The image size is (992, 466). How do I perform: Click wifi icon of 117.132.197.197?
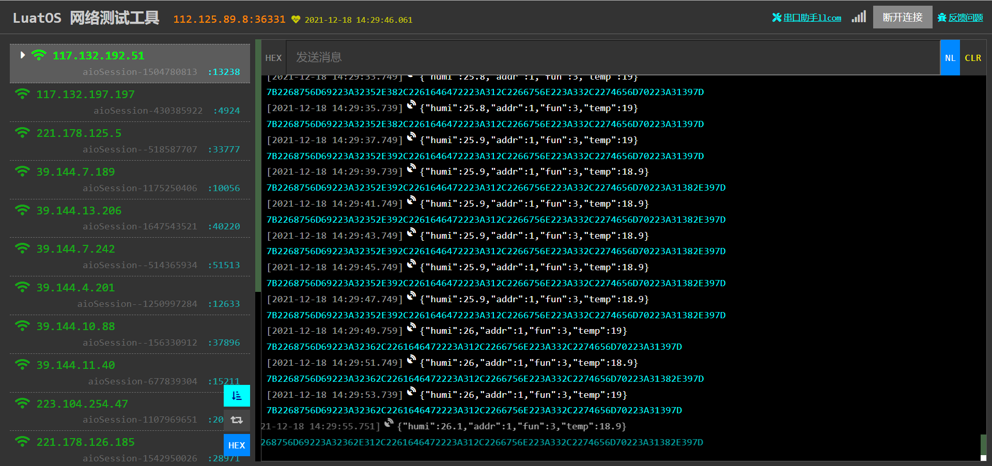[x=22, y=94]
